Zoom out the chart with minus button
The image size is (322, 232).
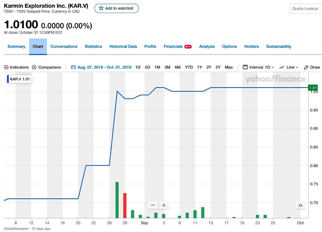[x=153, y=205]
